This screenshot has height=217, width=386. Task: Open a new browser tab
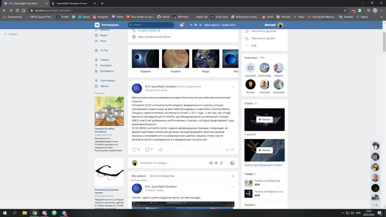102,3
